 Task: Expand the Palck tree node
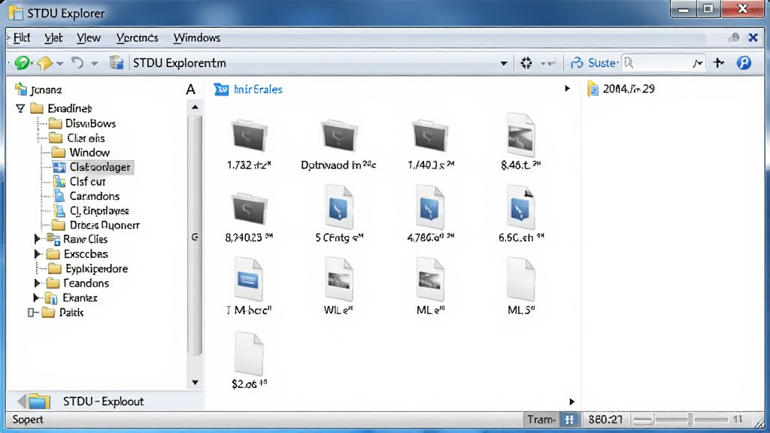click(x=30, y=312)
